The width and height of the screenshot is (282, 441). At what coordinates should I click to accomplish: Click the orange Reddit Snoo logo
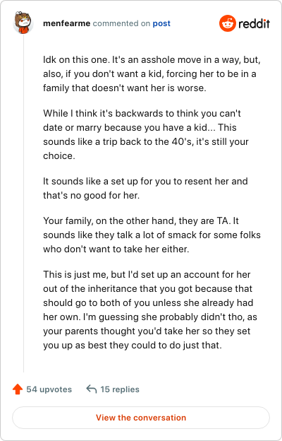coord(228,23)
